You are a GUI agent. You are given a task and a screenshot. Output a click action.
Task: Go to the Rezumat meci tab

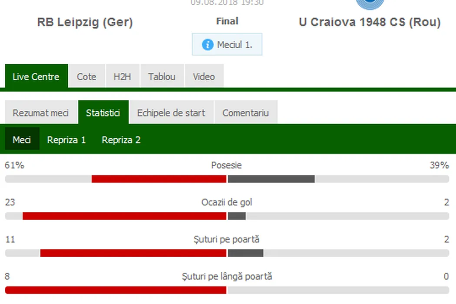[x=41, y=113]
